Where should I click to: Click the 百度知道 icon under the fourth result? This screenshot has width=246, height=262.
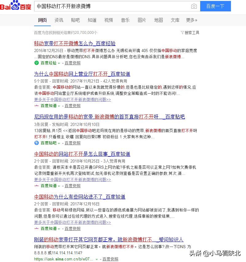37,186
